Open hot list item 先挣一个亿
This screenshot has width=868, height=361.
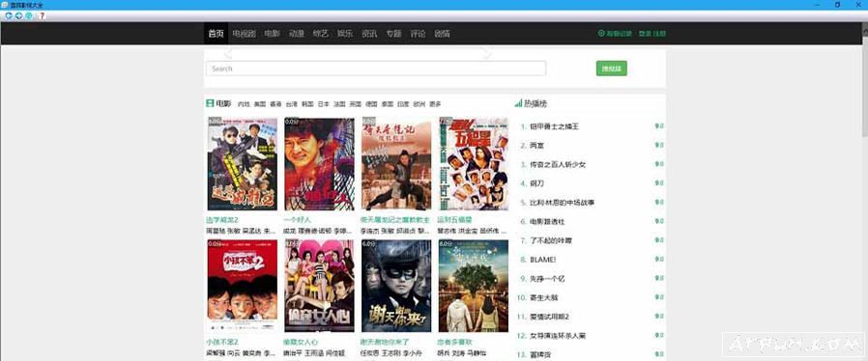pos(547,279)
